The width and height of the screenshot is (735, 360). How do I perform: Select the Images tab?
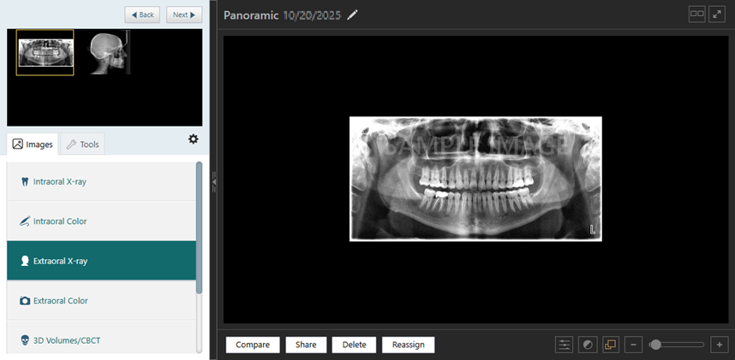point(33,145)
